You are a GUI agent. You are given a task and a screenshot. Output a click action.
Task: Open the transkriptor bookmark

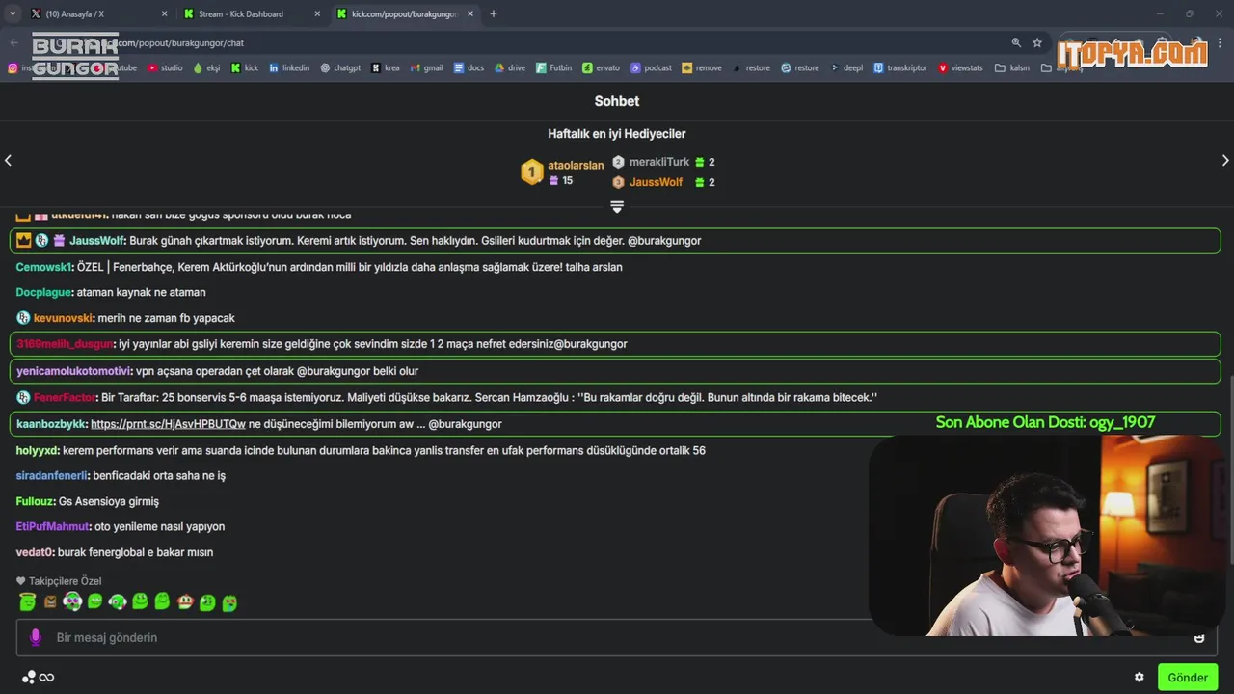coord(900,68)
